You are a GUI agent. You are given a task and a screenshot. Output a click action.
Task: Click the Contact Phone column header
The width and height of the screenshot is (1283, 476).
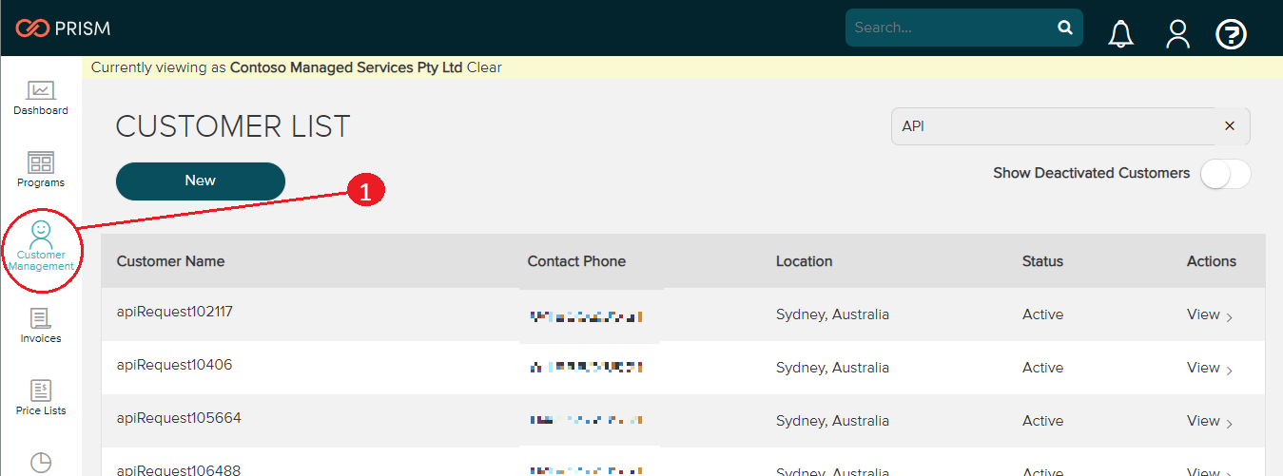pos(576,261)
